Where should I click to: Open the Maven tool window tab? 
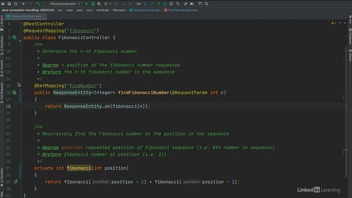click(x=350, y=55)
